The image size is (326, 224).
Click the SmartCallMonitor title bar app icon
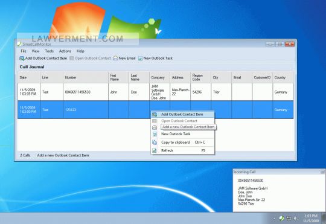(19, 44)
